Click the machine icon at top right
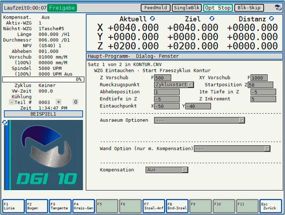This screenshot has height=215, width=285. (278, 8)
